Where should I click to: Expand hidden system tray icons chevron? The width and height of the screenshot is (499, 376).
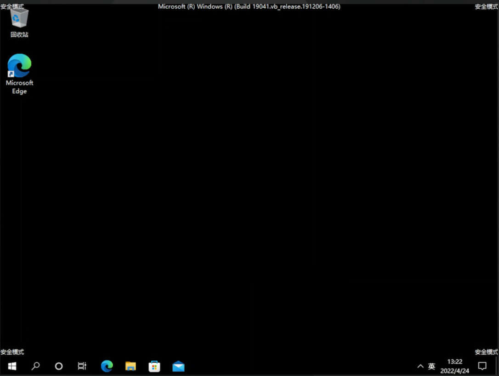pos(420,366)
